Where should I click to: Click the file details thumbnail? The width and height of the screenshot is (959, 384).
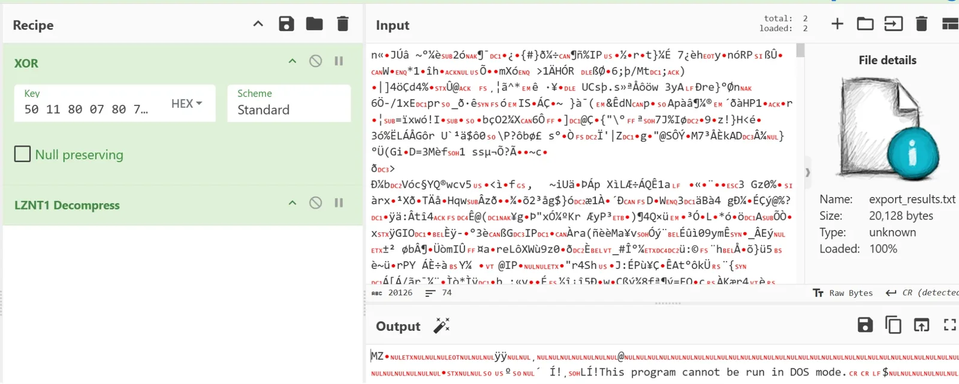coord(889,129)
